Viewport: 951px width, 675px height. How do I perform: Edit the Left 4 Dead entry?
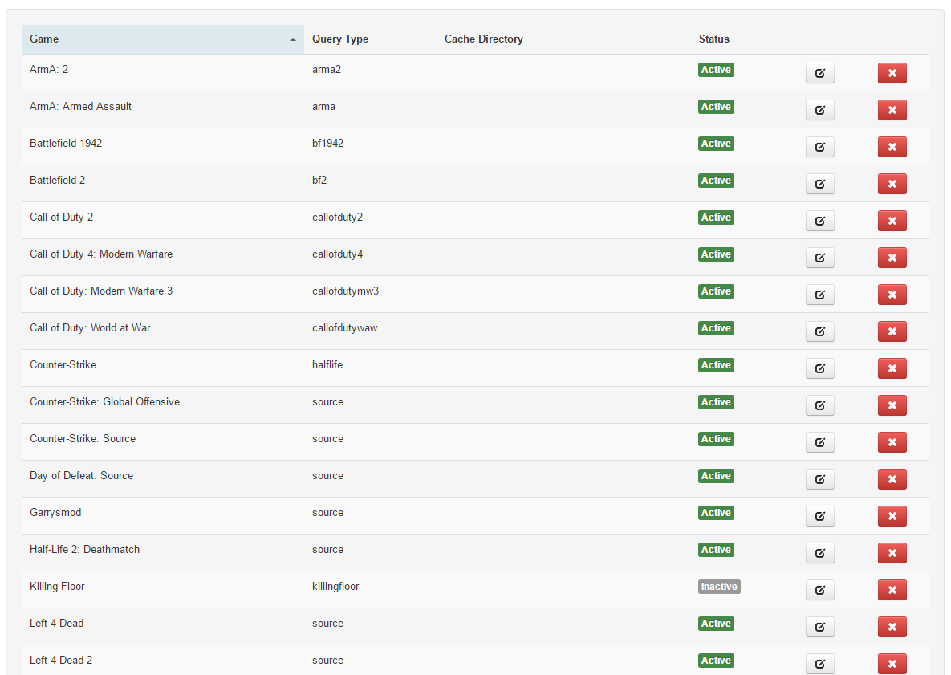click(x=820, y=627)
